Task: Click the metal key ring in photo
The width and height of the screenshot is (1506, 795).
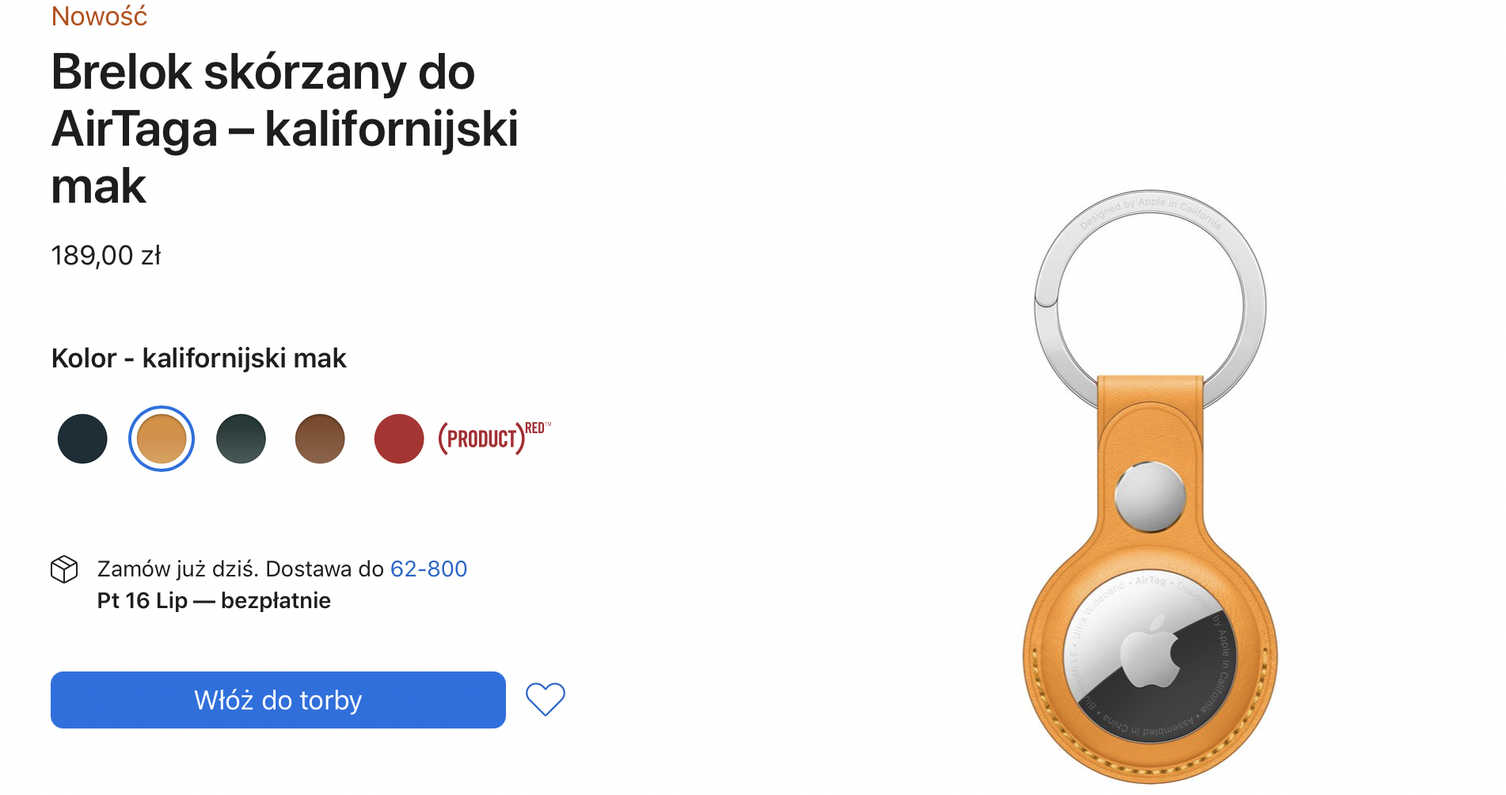Action: point(1150,299)
